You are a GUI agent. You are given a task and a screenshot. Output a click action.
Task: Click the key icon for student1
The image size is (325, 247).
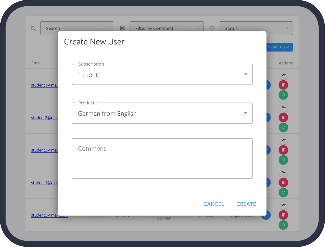pyautogui.click(x=283, y=75)
